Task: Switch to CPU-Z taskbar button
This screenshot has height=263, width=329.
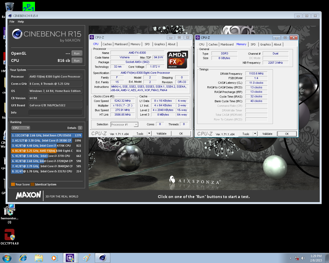Action: point(70,258)
